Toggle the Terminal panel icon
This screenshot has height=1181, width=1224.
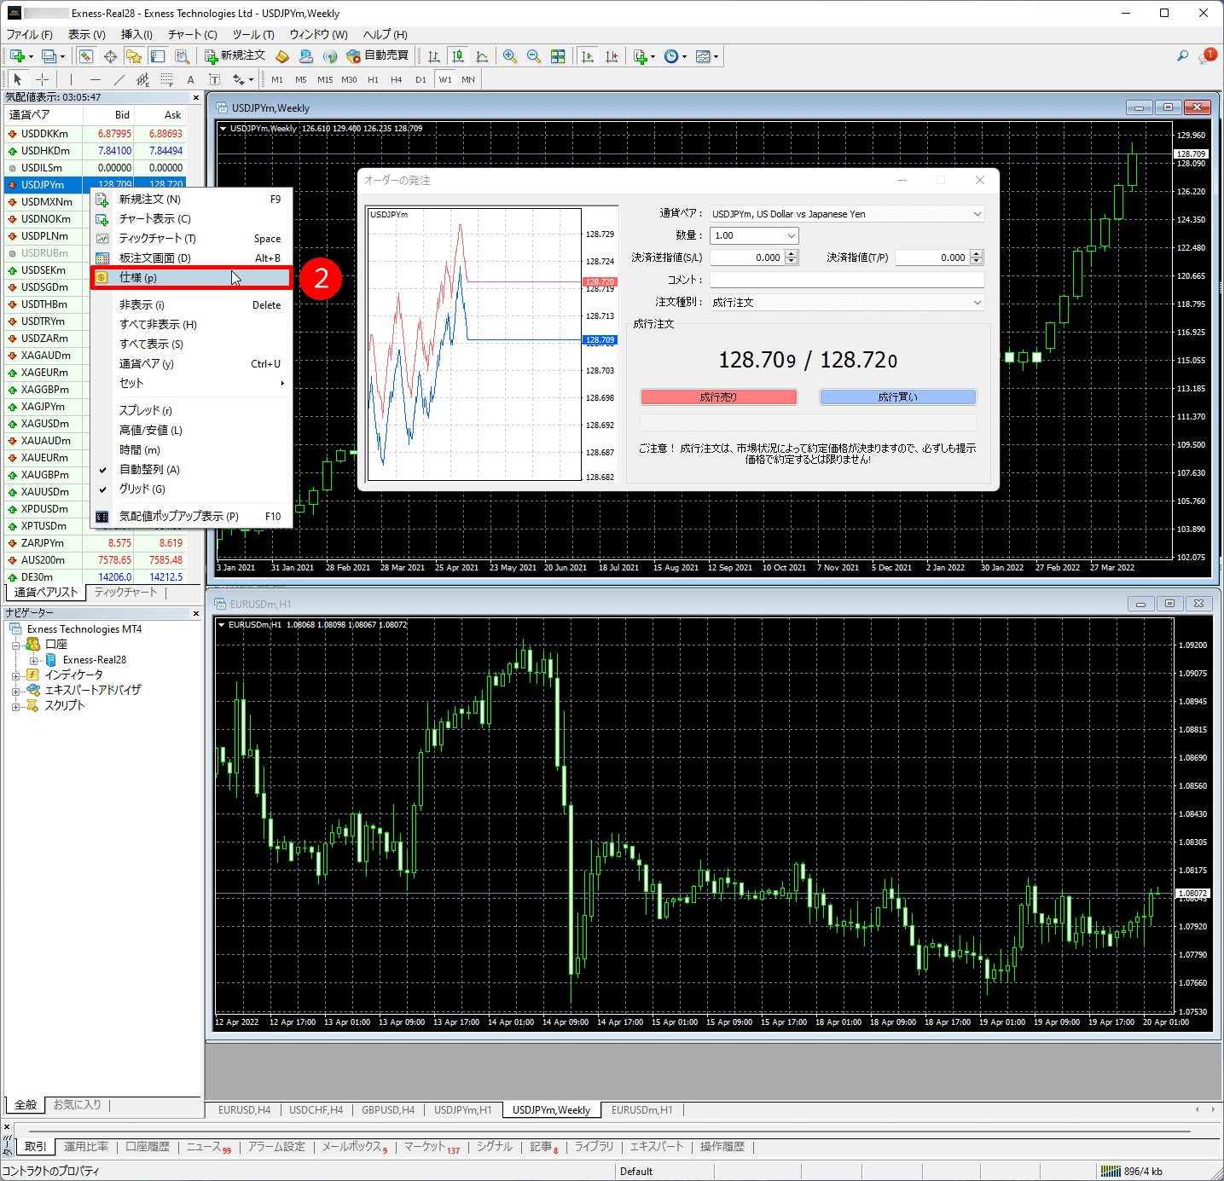coord(158,56)
